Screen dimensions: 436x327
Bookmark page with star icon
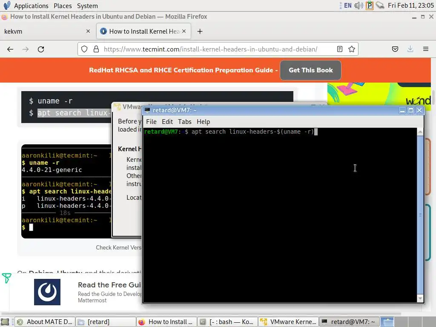click(x=351, y=49)
